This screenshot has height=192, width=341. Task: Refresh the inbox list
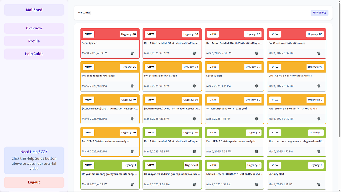(x=319, y=13)
